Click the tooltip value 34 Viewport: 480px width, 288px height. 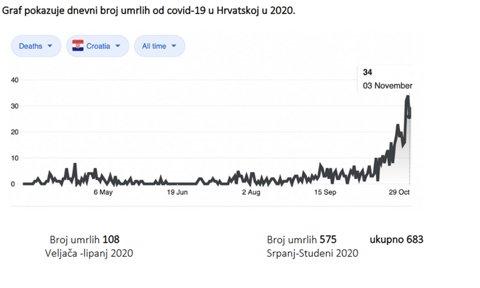(x=368, y=72)
